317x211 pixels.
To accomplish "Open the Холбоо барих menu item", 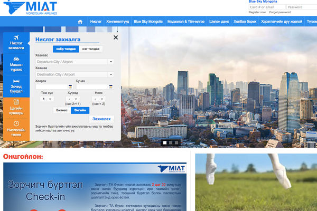I will coord(245,22).
